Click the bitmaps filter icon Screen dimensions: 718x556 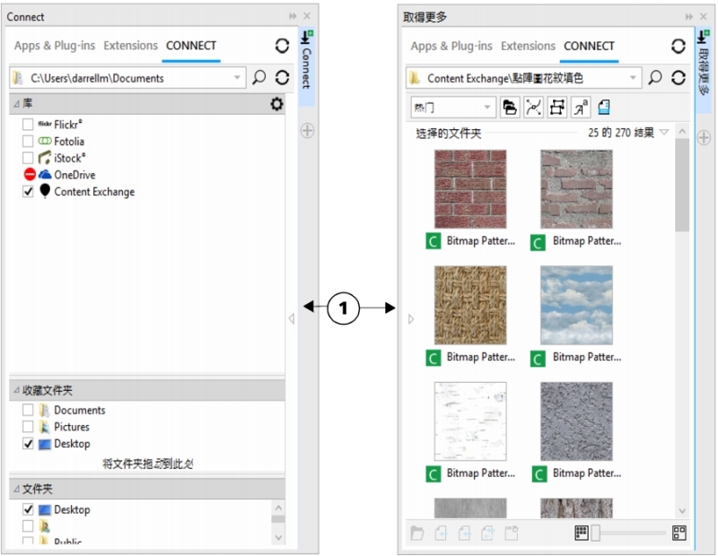coord(557,108)
